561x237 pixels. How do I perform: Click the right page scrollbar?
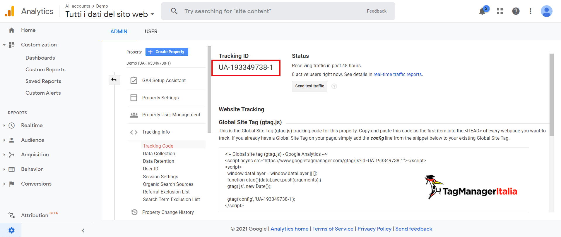coord(552,95)
